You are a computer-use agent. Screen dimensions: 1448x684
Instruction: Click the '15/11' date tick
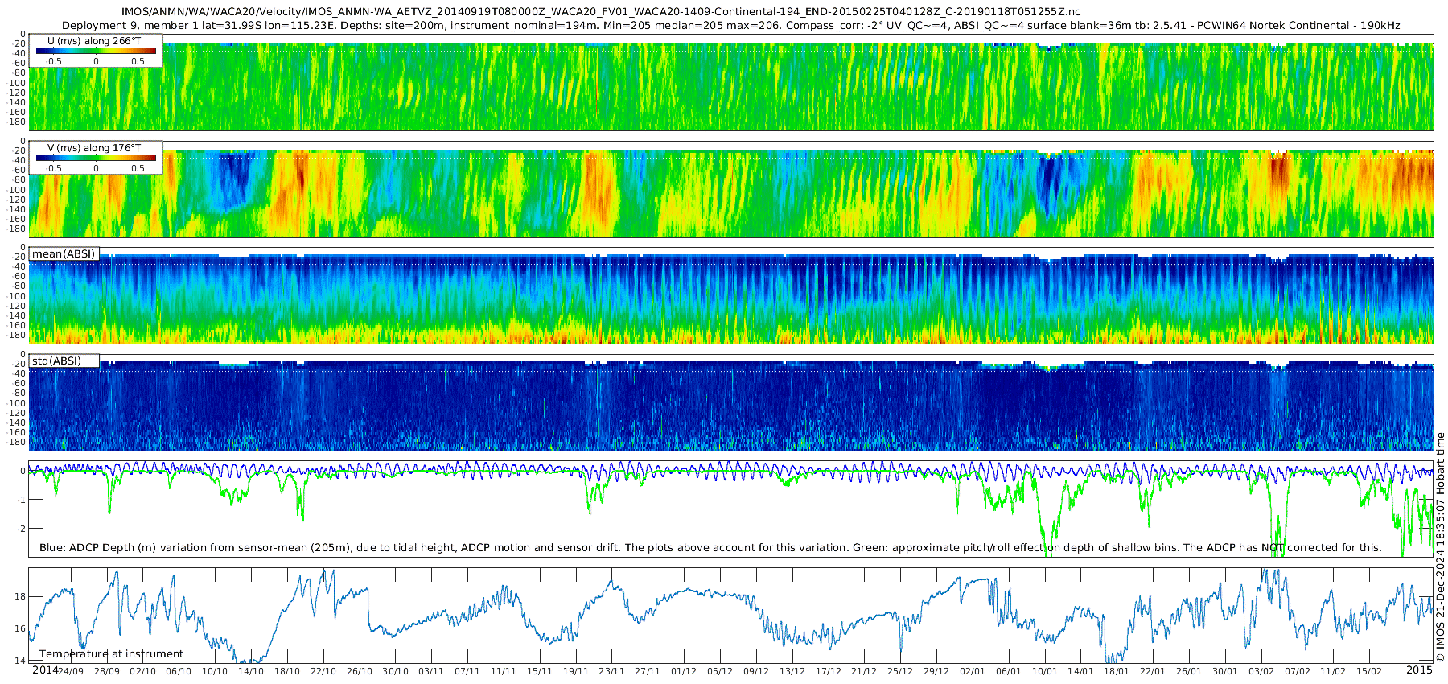(x=540, y=671)
